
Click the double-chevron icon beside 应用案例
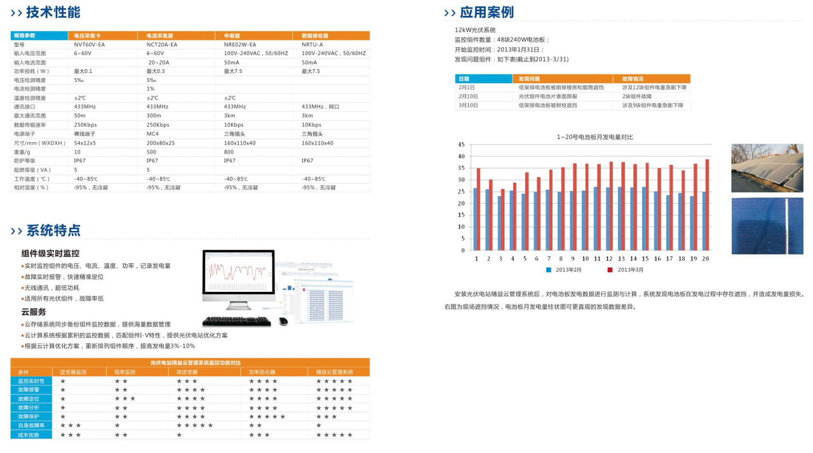coord(450,13)
